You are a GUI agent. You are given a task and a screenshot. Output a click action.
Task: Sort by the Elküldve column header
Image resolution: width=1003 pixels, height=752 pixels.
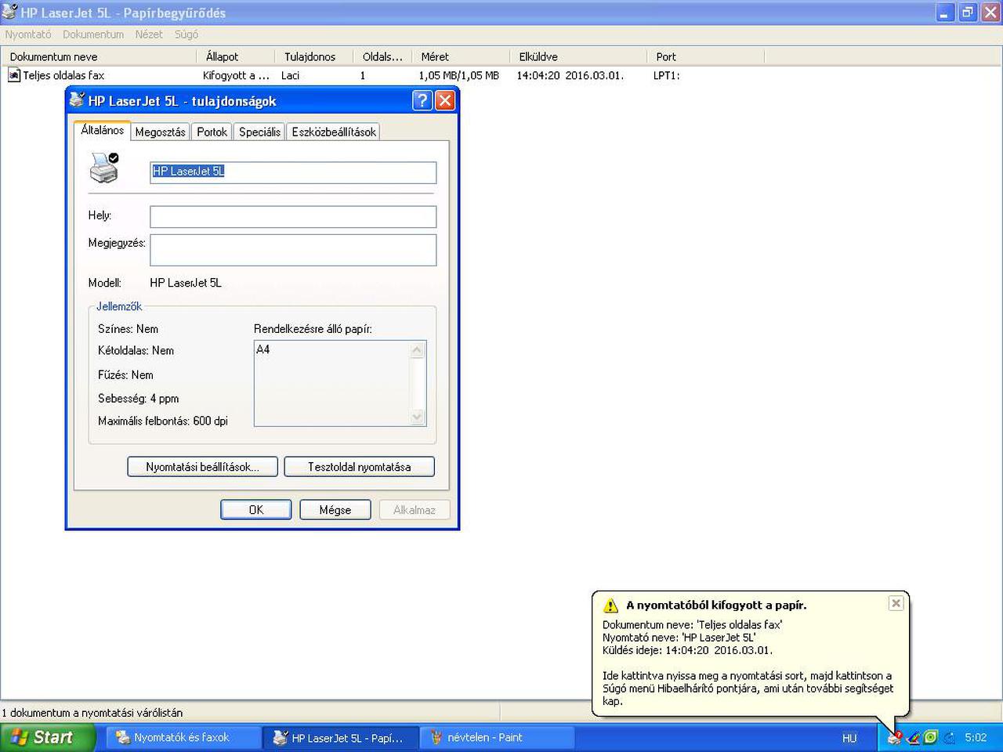point(578,56)
